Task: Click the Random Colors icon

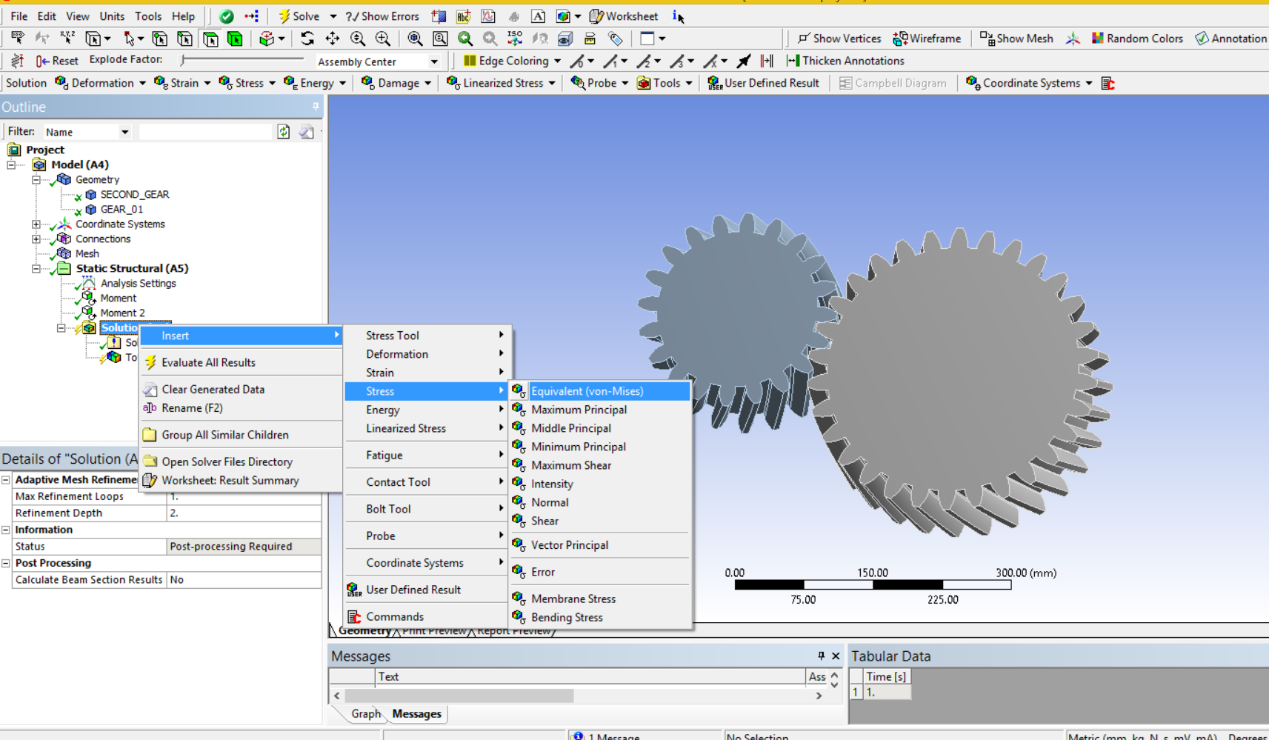Action: [1097, 39]
